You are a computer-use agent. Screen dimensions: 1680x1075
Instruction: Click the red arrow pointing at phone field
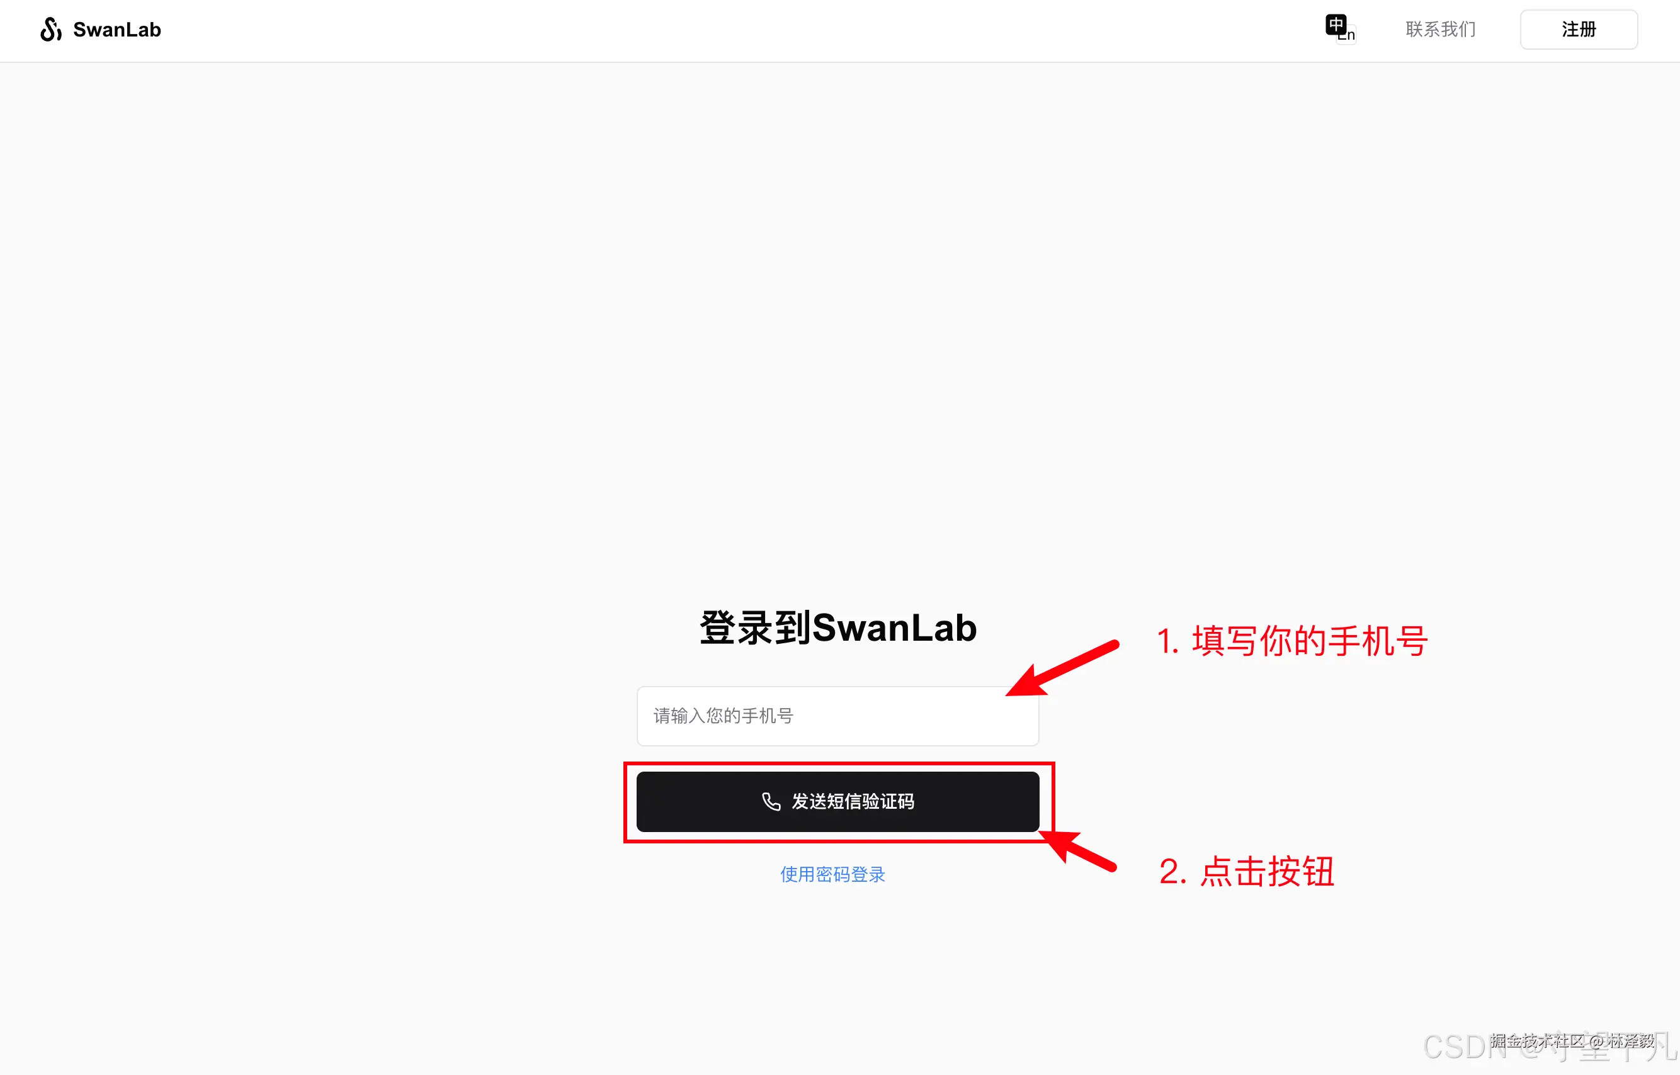click(x=1062, y=668)
